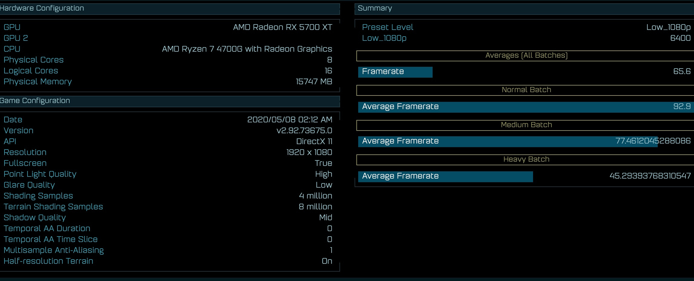The width and height of the screenshot is (694, 281).
Task: Select the Normal Batch value 92.9
Action: point(682,106)
